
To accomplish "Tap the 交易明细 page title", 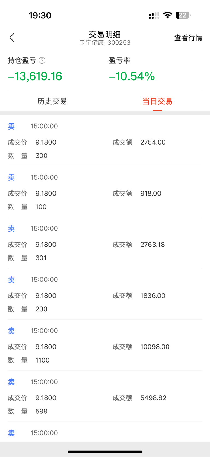I will (105, 34).
